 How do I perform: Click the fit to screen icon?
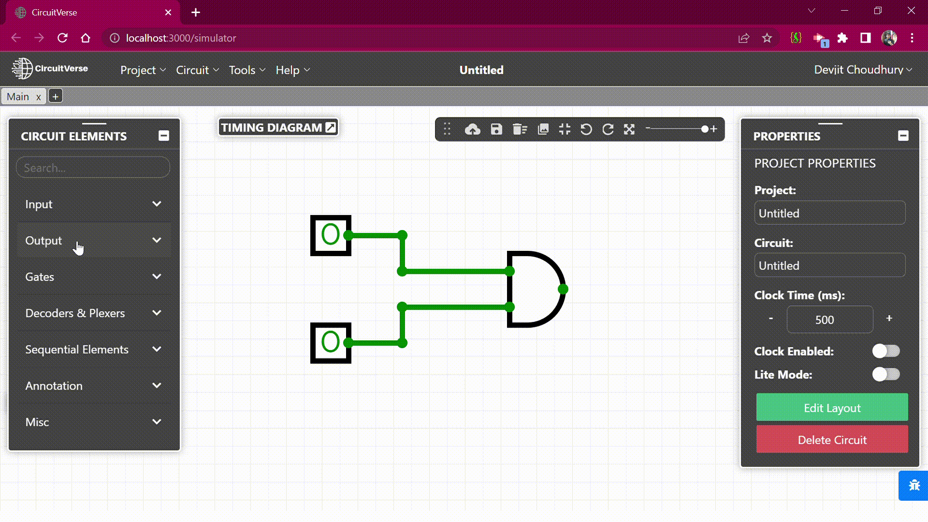565,129
